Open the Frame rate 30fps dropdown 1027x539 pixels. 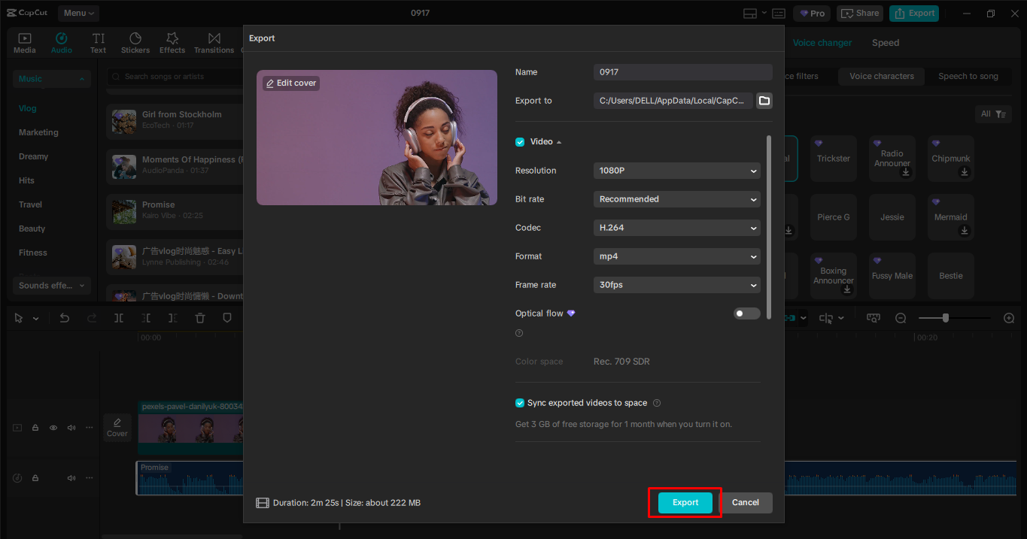[x=676, y=285]
